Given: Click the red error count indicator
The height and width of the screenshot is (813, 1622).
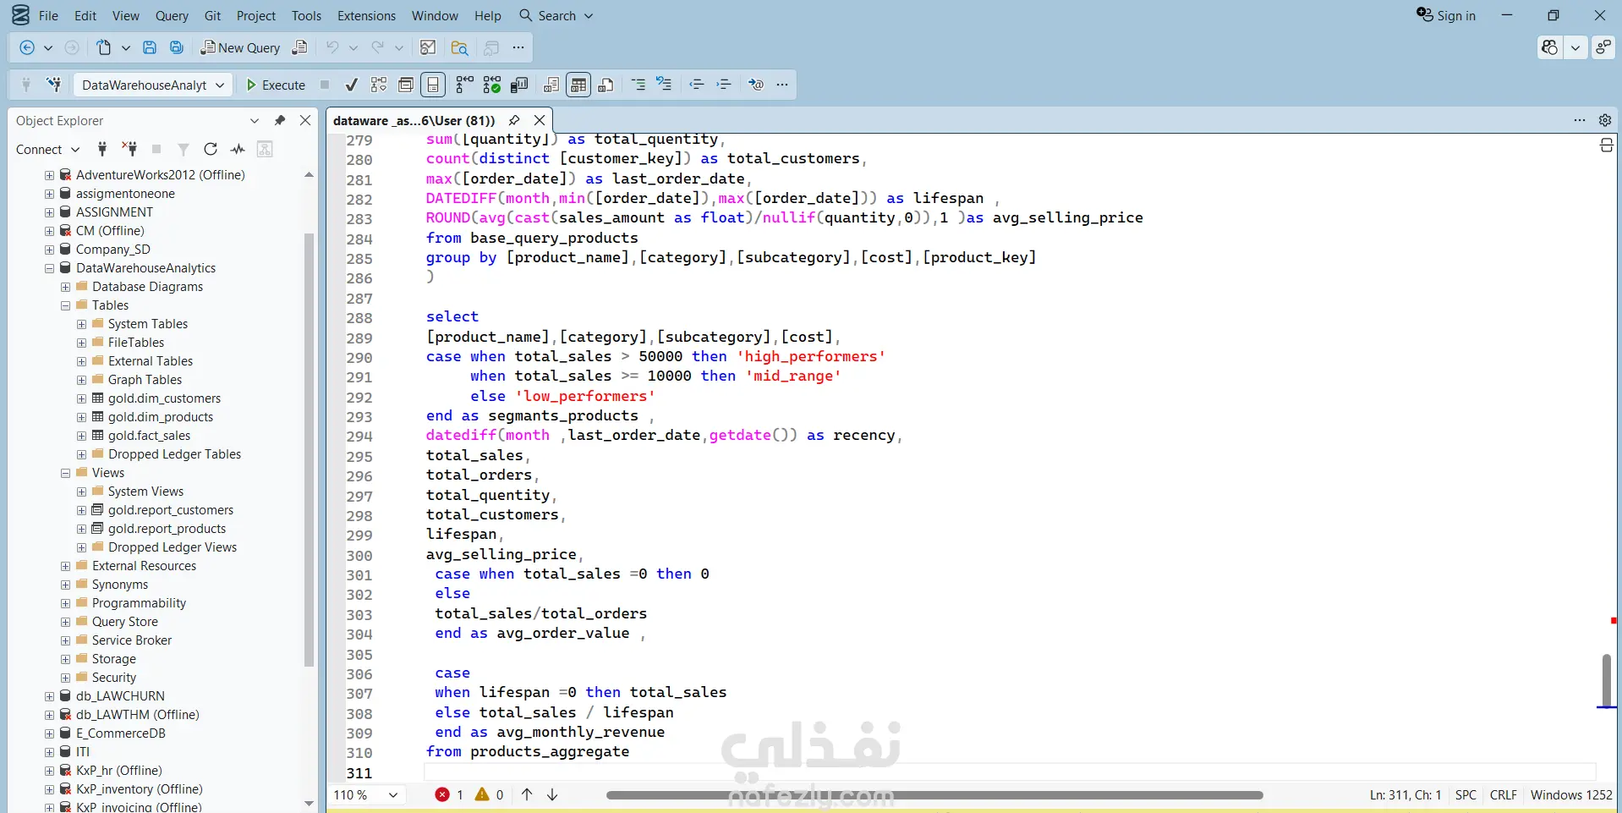Looking at the screenshot, I should [x=449, y=794].
